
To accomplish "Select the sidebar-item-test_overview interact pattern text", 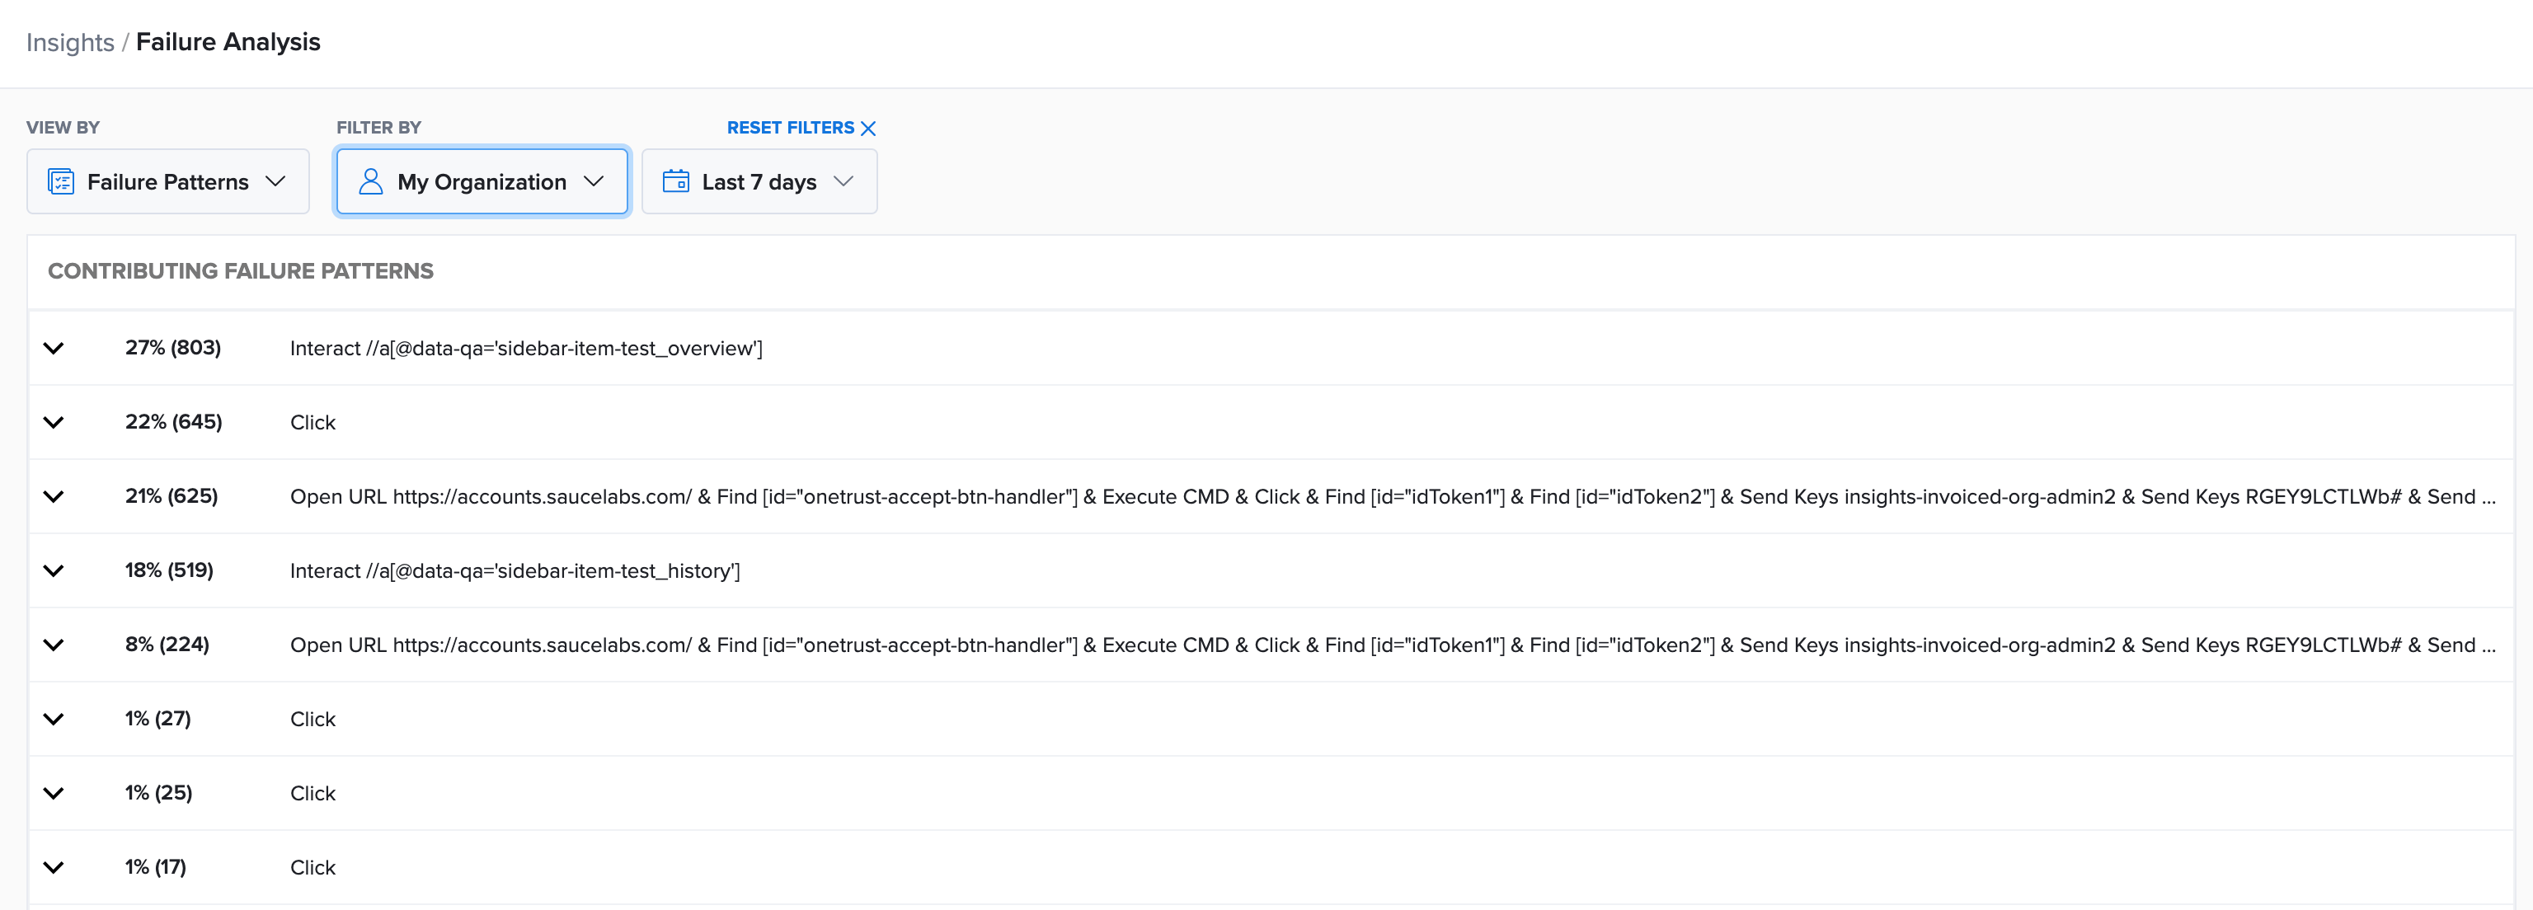I will (x=526, y=349).
